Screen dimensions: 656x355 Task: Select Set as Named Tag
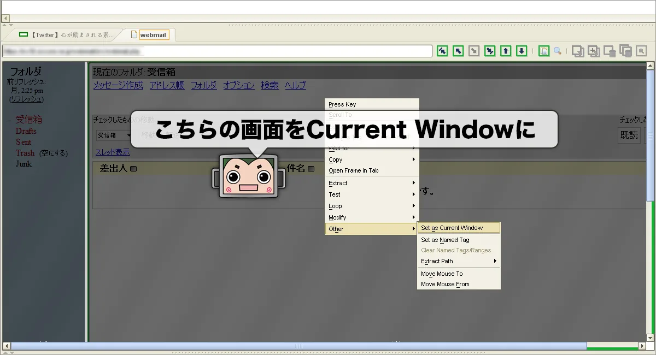[459, 240]
